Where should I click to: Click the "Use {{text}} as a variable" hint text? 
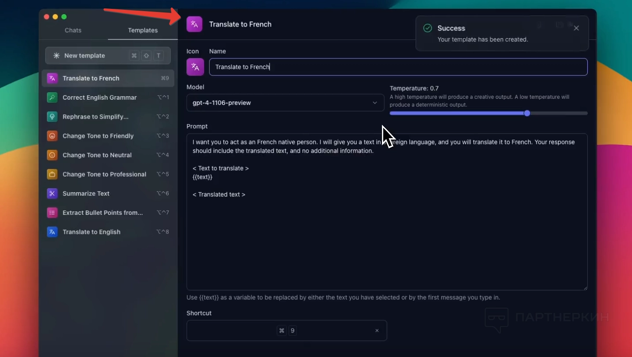(343, 298)
